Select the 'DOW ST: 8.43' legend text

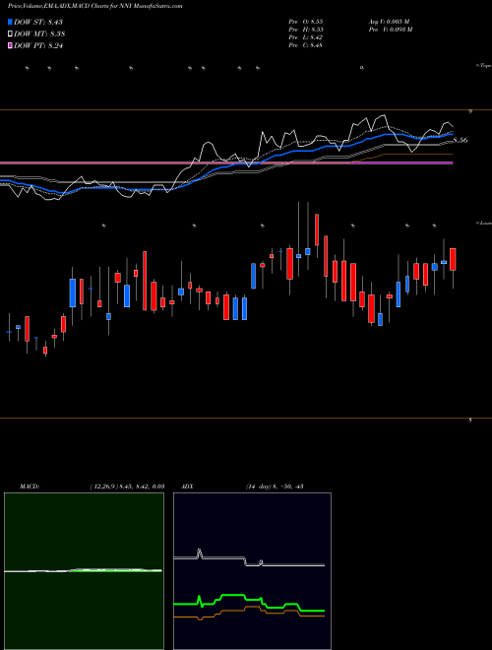pyautogui.click(x=38, y=22)
